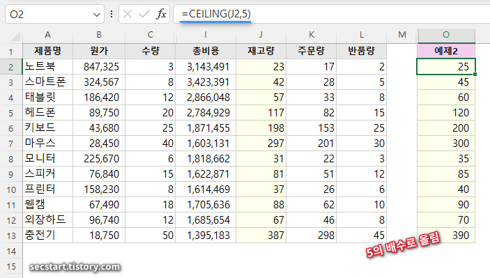Click the formula bar enter checkmark icon

tap(144, 14)
